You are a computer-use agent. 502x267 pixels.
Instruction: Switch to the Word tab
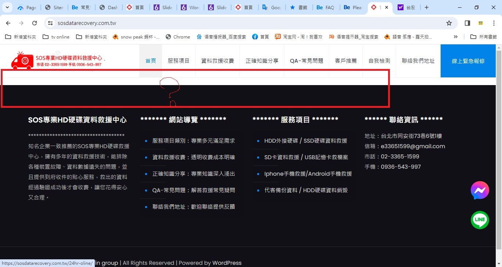pos(190,7)
